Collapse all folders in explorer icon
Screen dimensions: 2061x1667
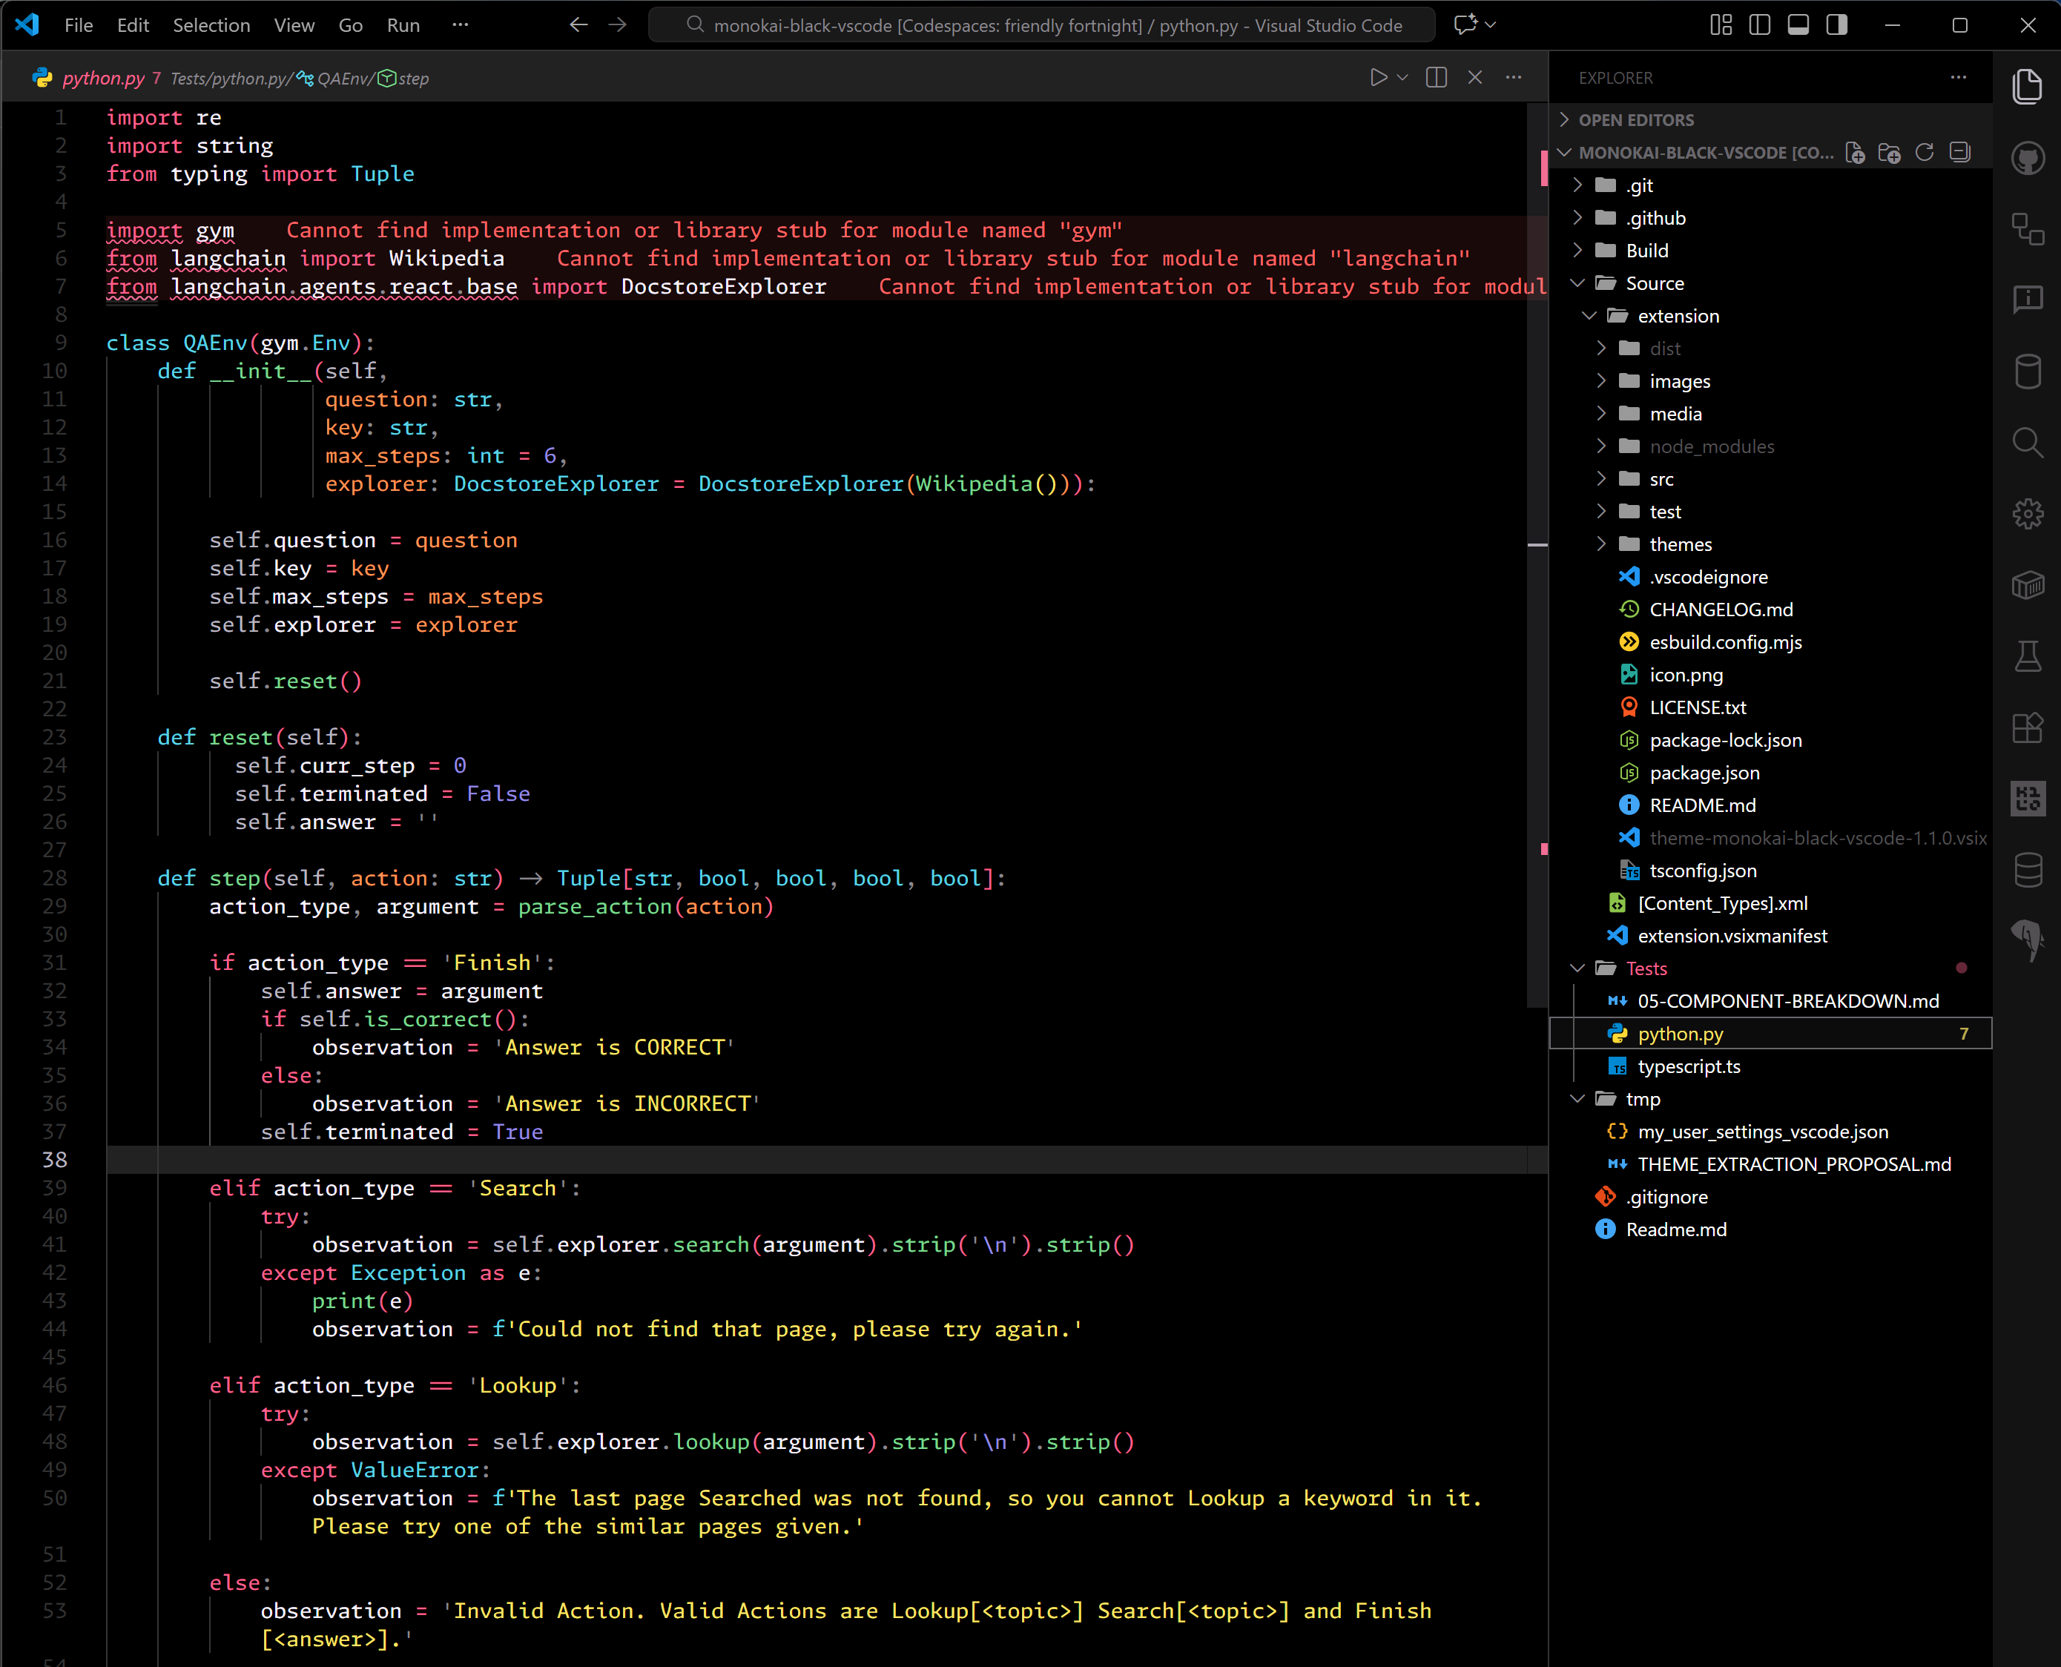coord(1960,153)
